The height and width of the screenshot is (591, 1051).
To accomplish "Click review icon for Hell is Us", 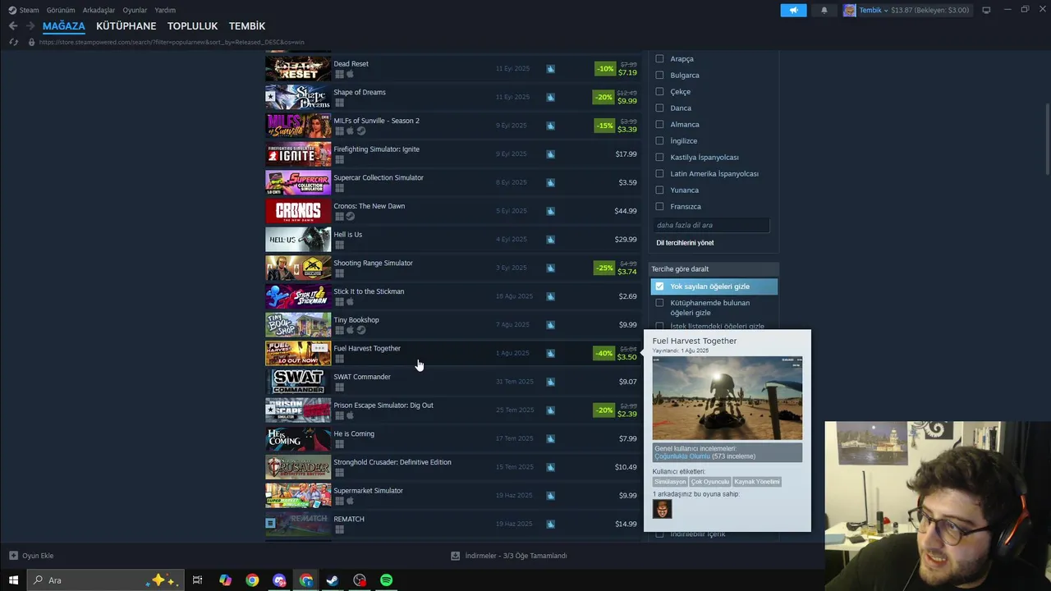I will (550, 240).
